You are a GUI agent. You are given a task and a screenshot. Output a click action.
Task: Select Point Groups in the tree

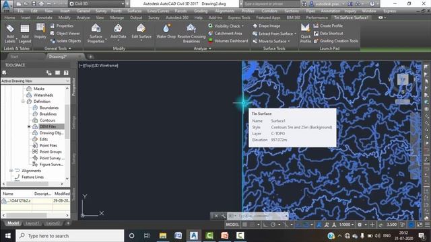click(x=51, y=152)
